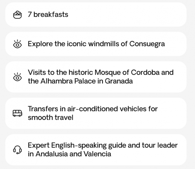Click the eye icon beside Mosque of Cordoba
Image resolution: width=195 pixels, height=169 pixels.
(17, 77)
